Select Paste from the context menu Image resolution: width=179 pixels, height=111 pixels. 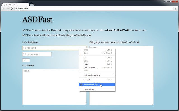click(x=97, y=64)
